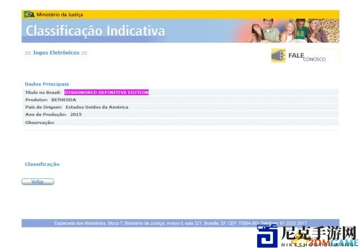Viewport: 361px width, 250px height.
Task: Click the Ano de Produção label
Action: (46, 114)
